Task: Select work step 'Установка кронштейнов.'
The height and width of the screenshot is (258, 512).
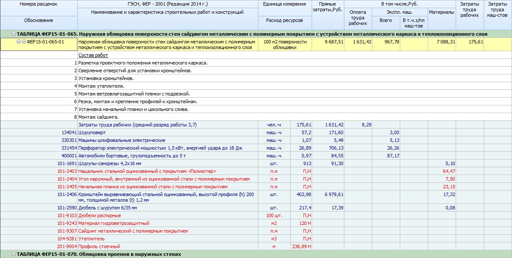Action: tap(106, 78)
